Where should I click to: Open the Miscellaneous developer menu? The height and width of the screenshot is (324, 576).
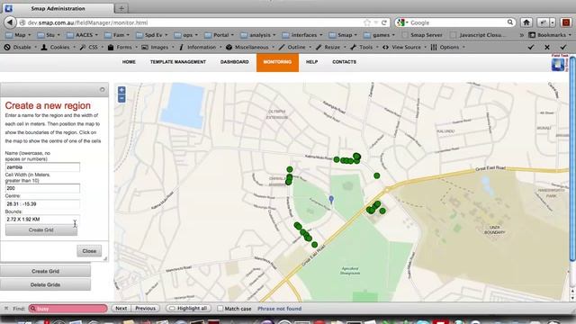(x=250, y=47)
